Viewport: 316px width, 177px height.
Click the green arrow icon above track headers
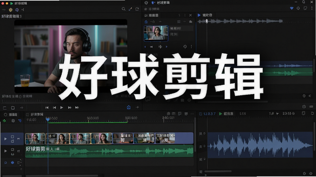click(x=4, y=121)
